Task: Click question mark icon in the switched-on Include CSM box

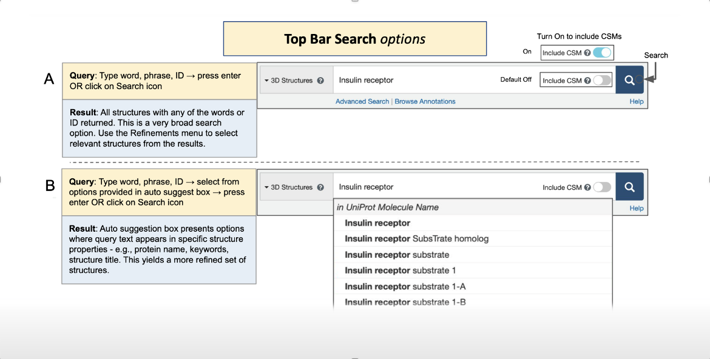Action: (587, 53)
